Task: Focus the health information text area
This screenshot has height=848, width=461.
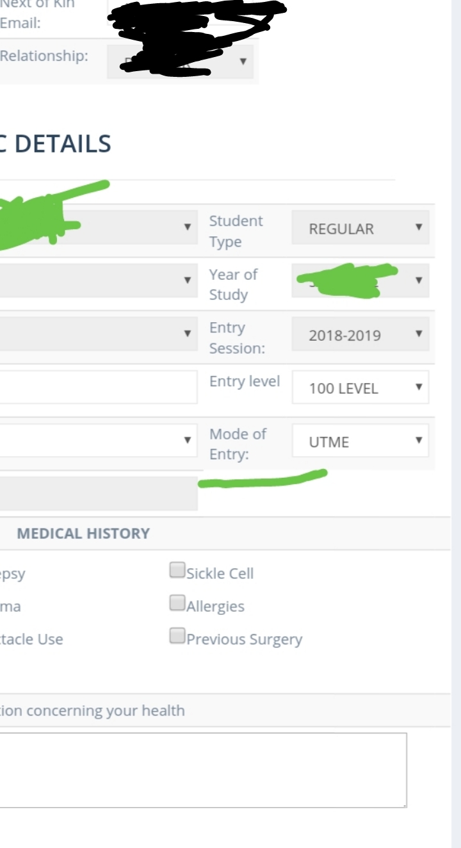Action: [x=202, y=770]
